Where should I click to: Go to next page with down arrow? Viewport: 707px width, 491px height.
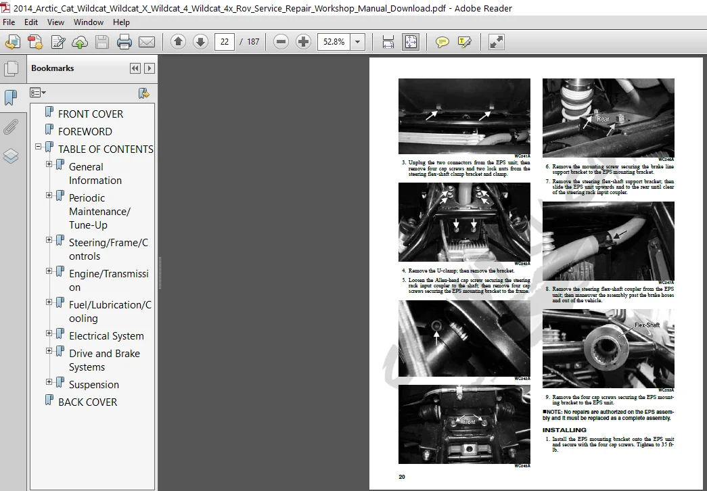click(200, 42)
